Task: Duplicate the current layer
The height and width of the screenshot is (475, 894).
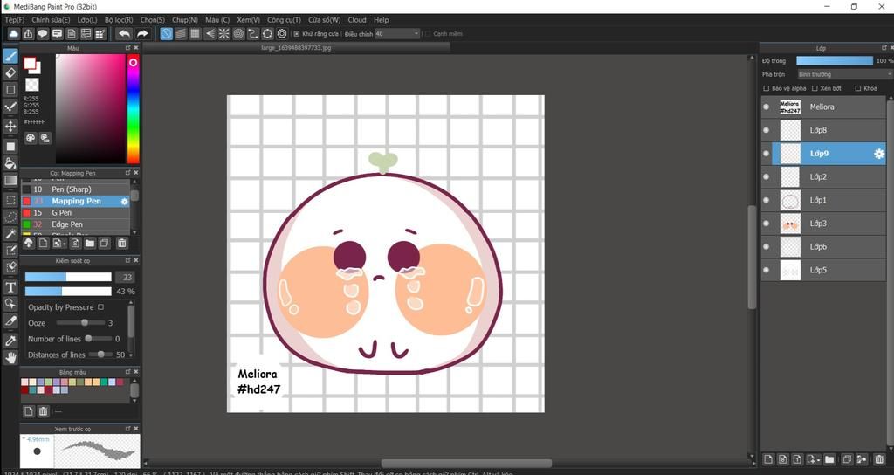Action: [847, 459]
